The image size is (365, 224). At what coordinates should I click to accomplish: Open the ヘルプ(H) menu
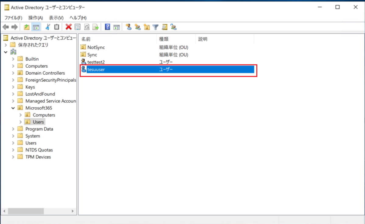click(78, 18)
